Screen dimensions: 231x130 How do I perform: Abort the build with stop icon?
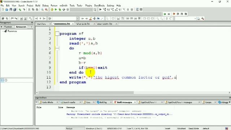pos(67,10)
